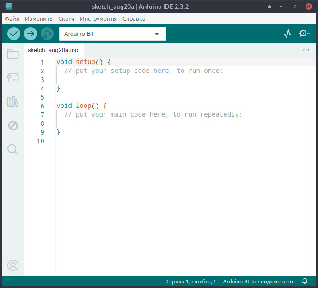Place cursor on empty line 8

tap(183, 123)
